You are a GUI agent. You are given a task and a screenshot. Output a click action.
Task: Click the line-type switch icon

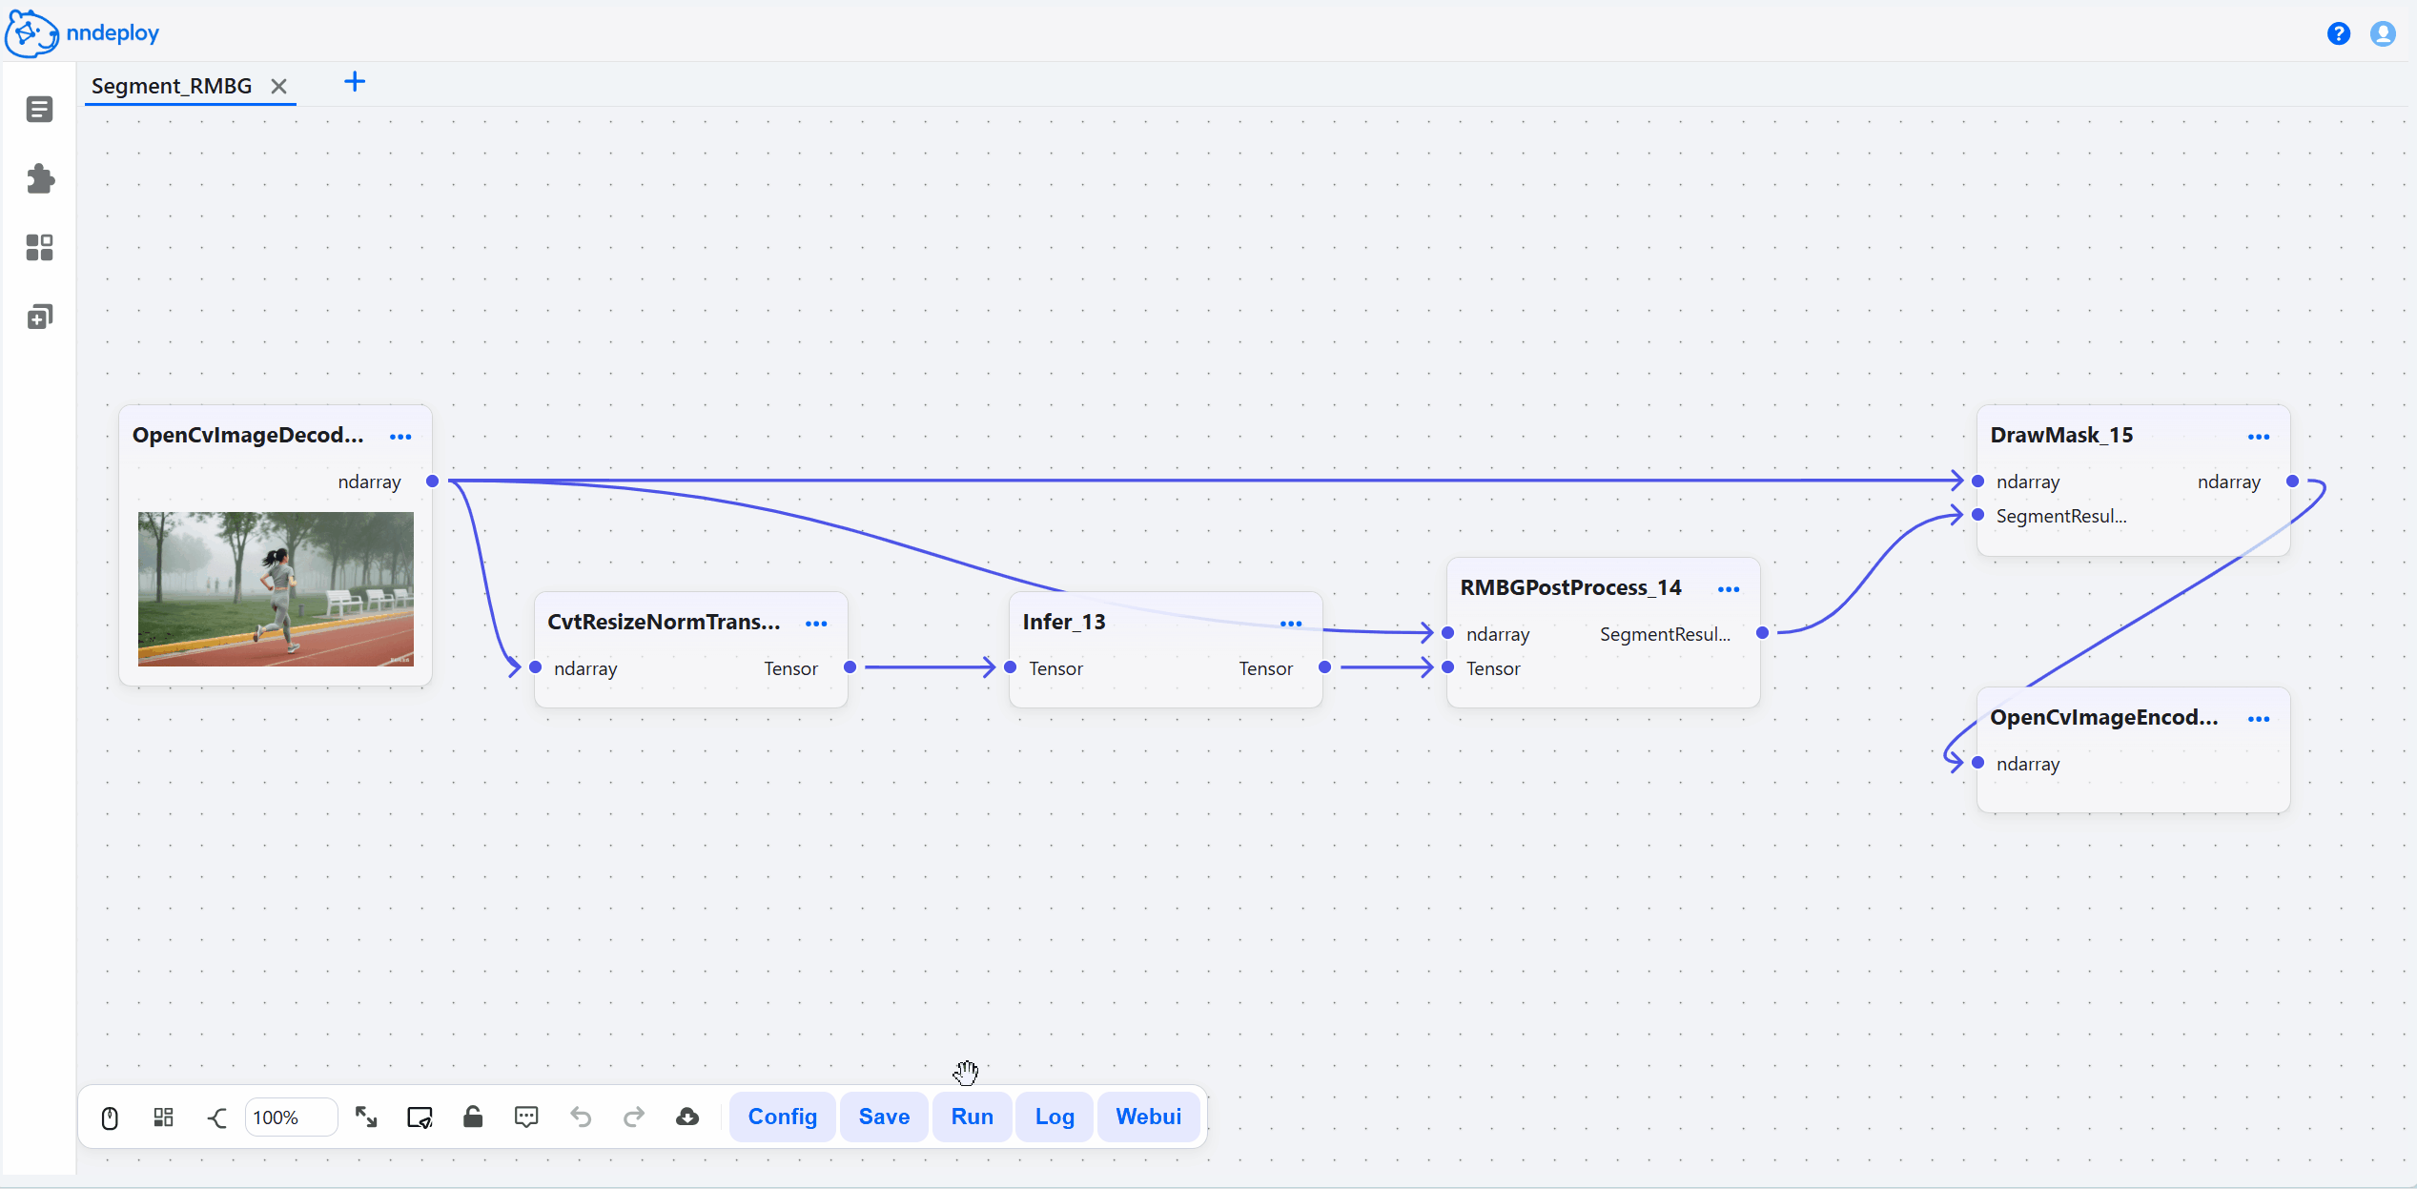point(216,1117)
